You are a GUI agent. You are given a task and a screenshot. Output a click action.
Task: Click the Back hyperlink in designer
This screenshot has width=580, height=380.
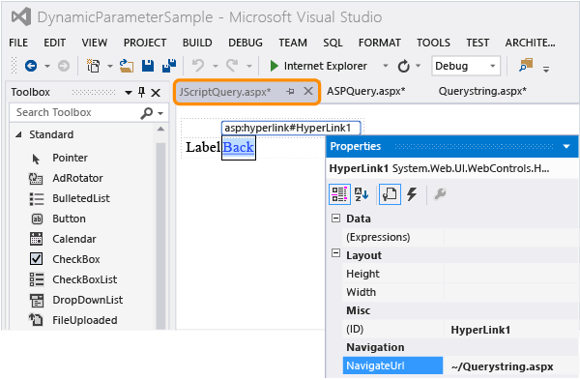(x=238, y=147)
